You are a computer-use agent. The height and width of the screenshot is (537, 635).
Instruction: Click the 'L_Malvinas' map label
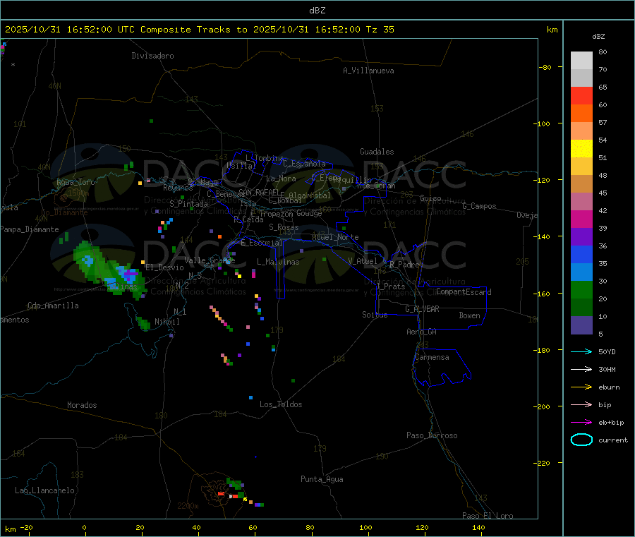point(278,262)
